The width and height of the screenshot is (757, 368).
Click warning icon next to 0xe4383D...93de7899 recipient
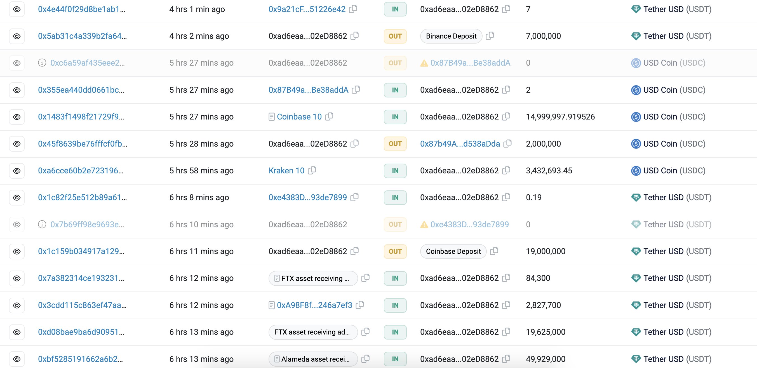click(x=424, y=224)
